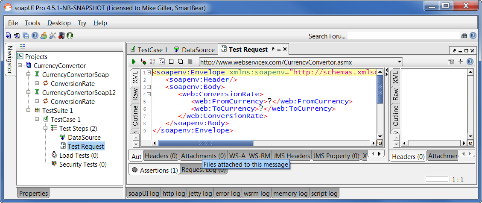This screenshot has height=203, width=482.
Task: Submit the request with the green play arrow
Action: tap(134, 62)
